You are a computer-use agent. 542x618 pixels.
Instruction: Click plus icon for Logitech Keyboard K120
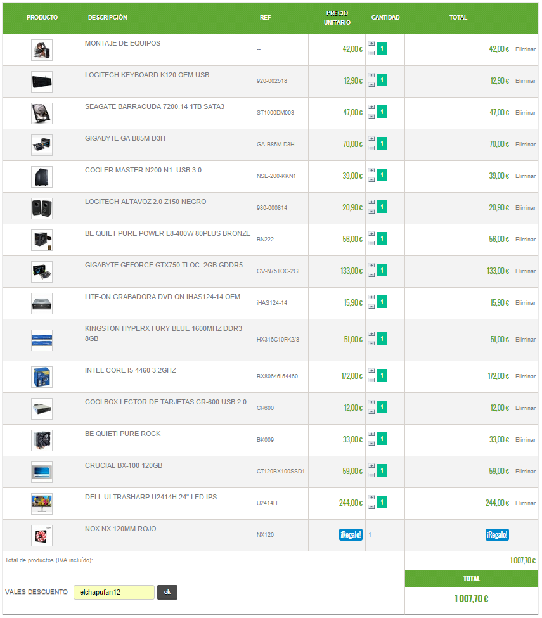[x=371, y=75]
